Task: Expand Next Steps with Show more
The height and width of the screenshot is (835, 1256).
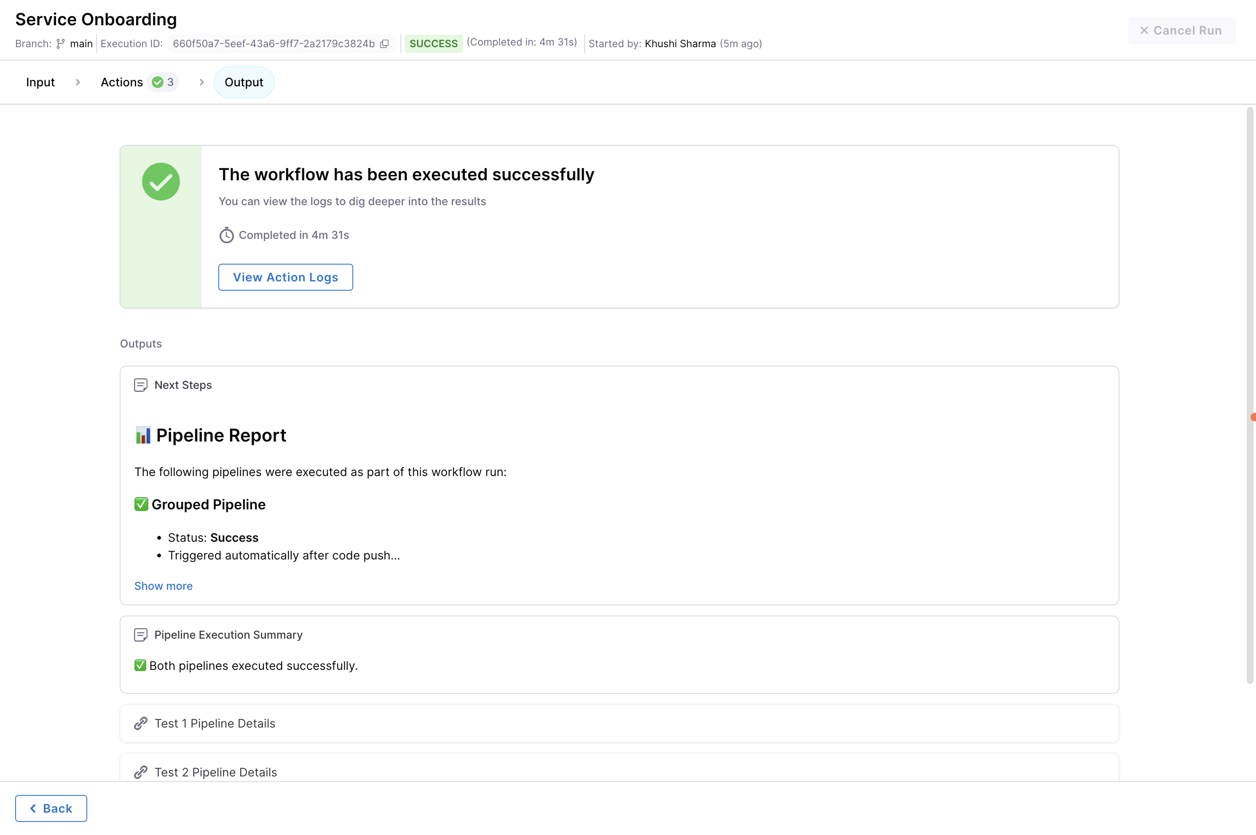Action: pyautogui.click(x=163, y=586)
